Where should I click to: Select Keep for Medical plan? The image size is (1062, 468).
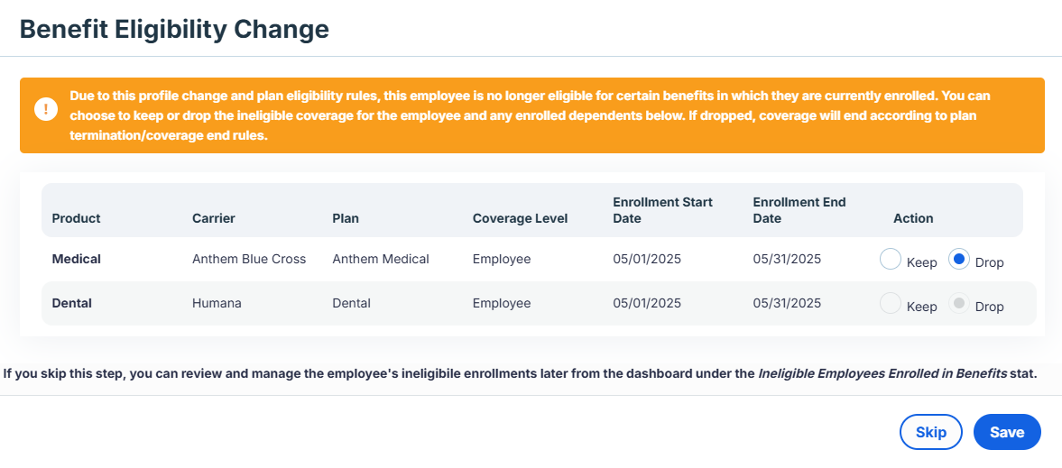click(890, 260)
